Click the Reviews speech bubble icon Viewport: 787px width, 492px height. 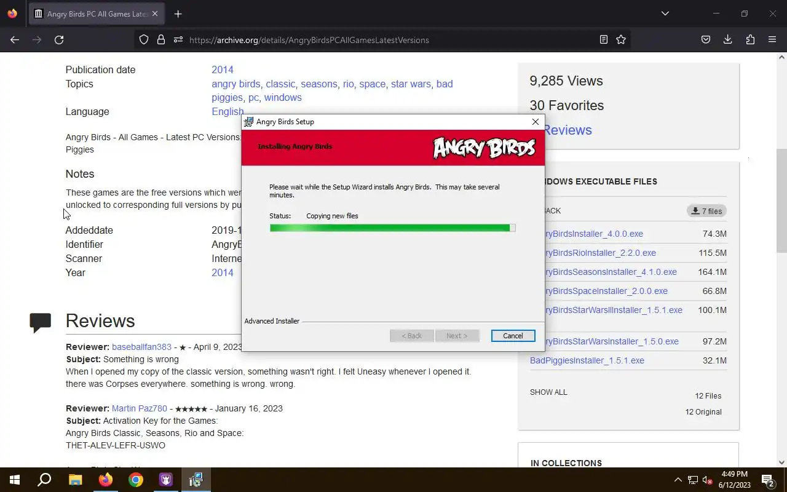point(41,322)
